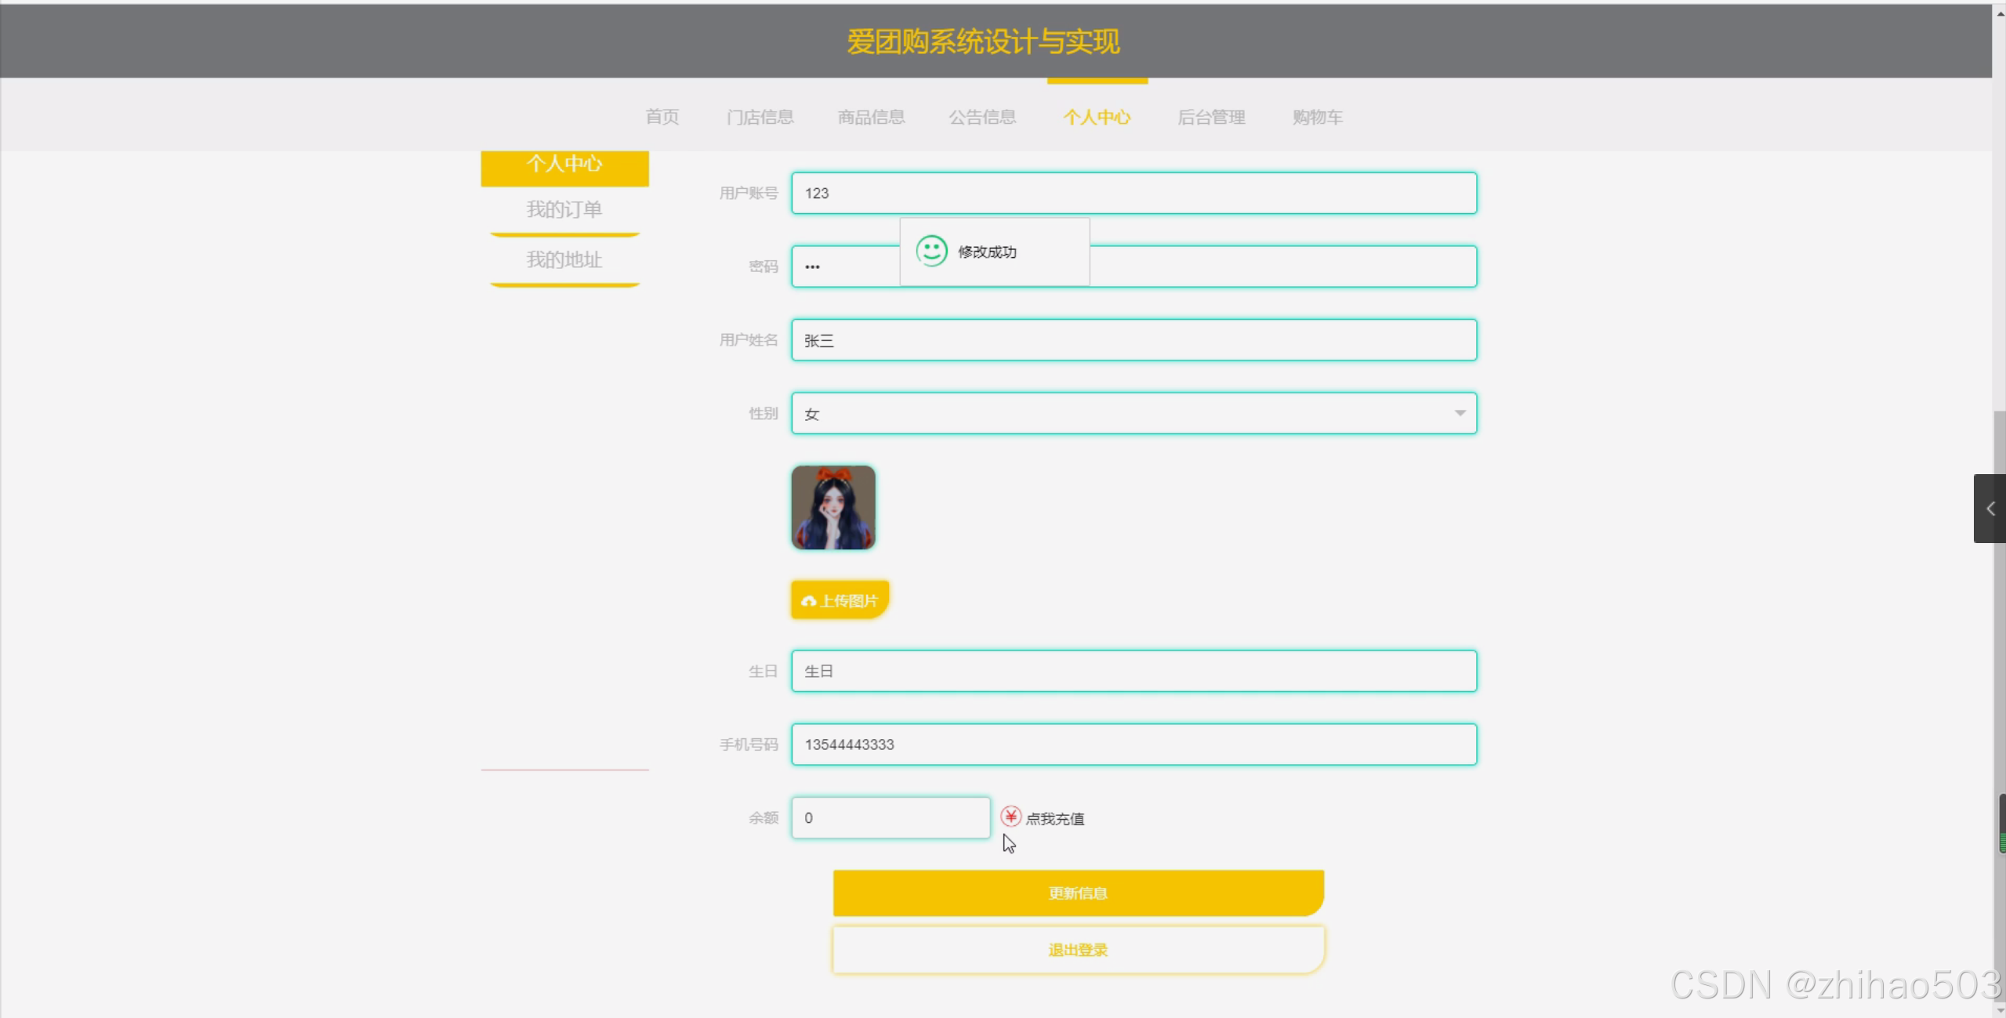Open the gender dropdown arrow
Viewport: 2006px width, 1018px height.
click(x=1459, y=413)
